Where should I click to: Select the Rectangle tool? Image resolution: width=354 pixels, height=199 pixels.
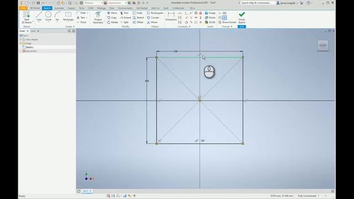click(68, 16)
